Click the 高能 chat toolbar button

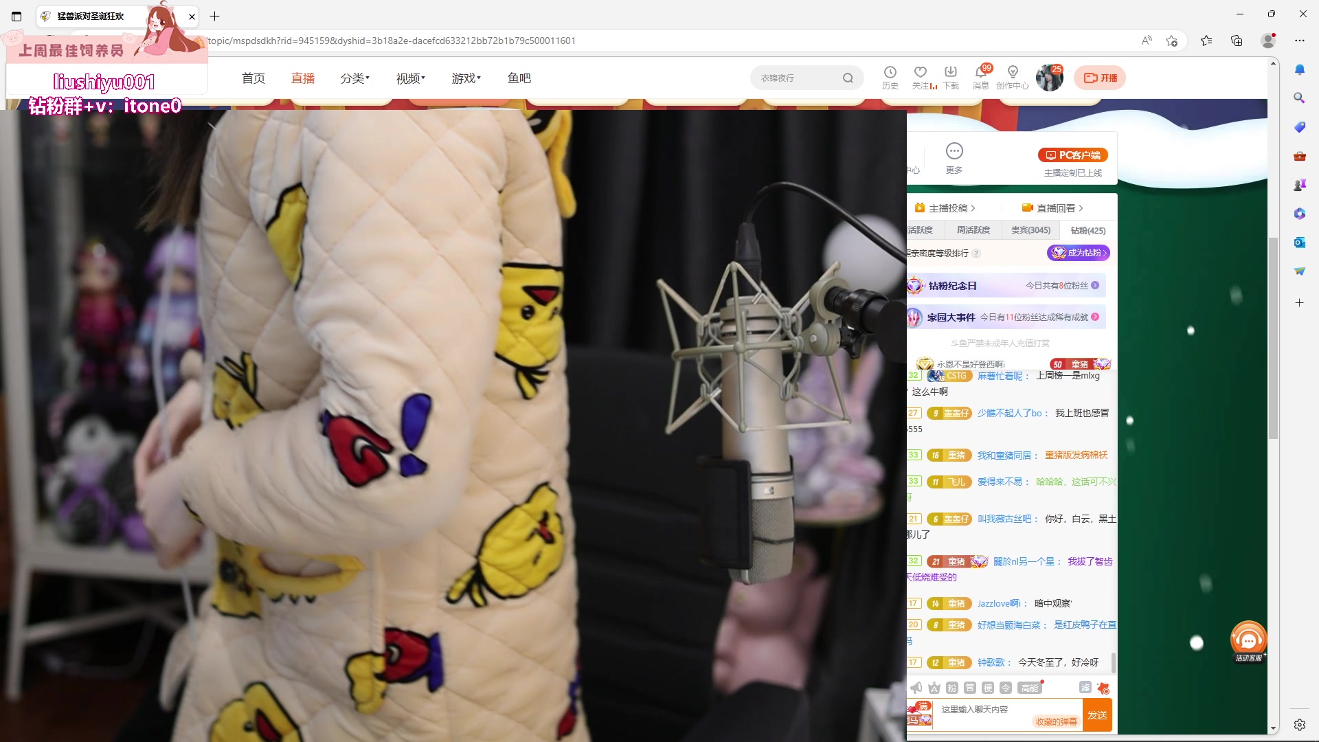[1029, 688]
